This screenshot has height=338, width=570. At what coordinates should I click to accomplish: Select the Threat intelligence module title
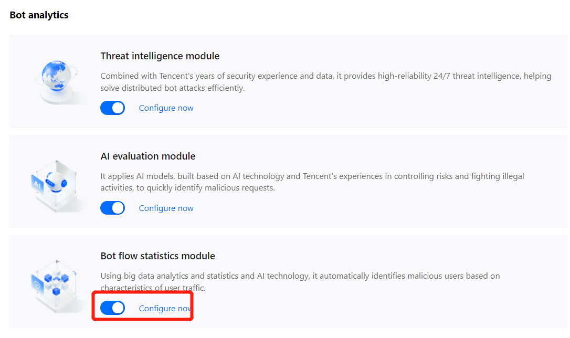coord(160,56)
